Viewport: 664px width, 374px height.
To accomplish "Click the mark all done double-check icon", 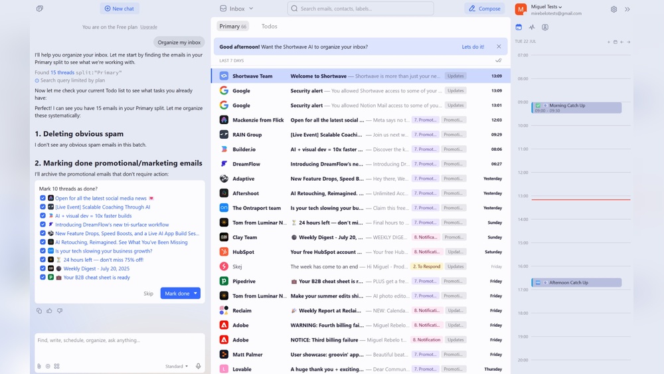I will [x=498, y=60].
